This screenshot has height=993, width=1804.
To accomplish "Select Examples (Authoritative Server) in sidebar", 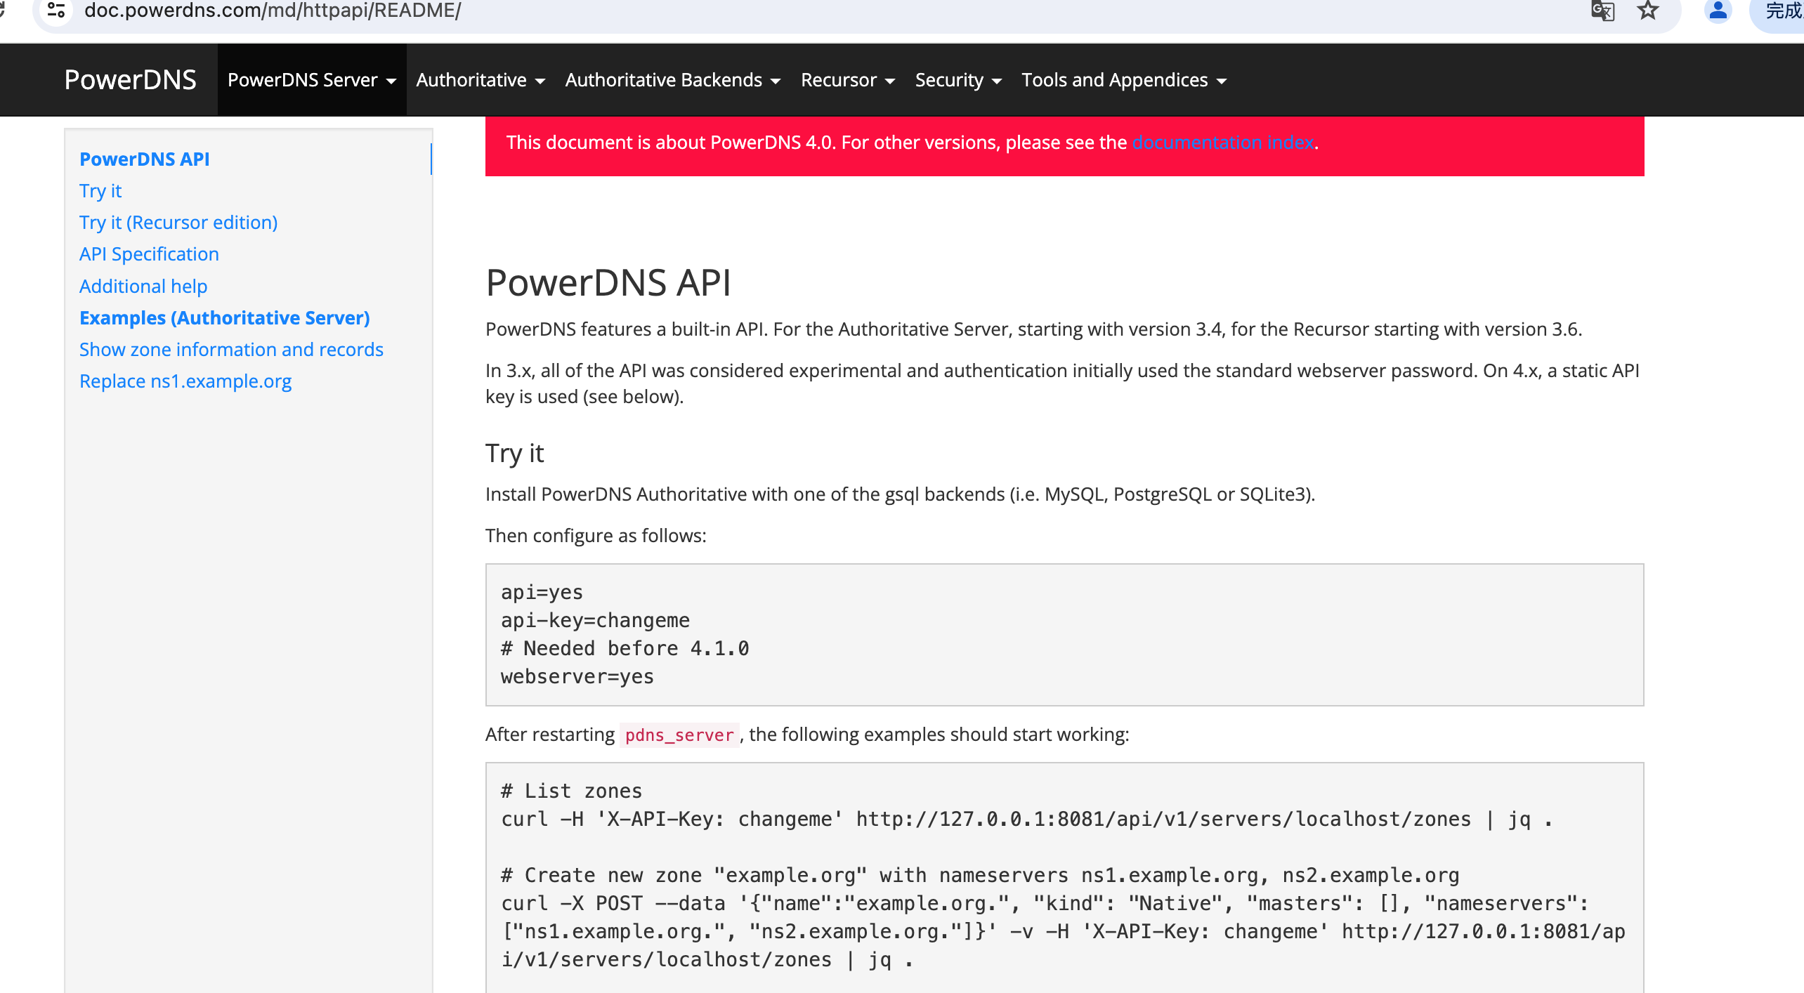I will click(x=224, y=318).
